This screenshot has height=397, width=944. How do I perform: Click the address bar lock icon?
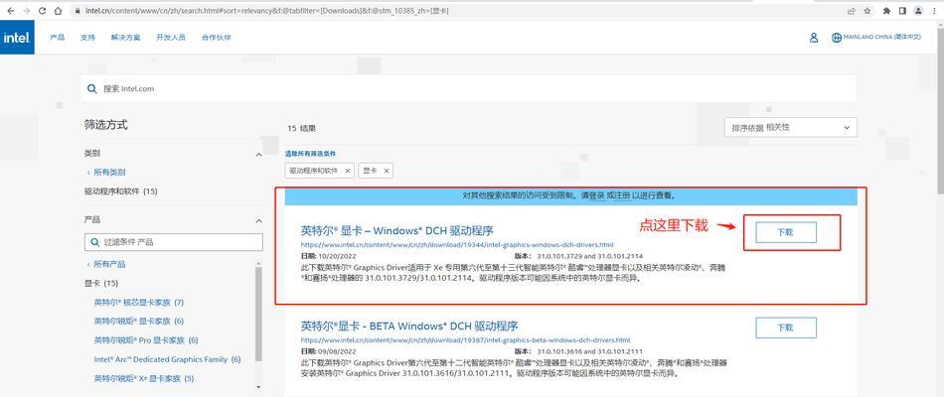(x=77, y=11)
